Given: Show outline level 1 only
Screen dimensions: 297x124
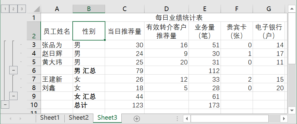Looking at the screenshot, I should tap(5, 9).
